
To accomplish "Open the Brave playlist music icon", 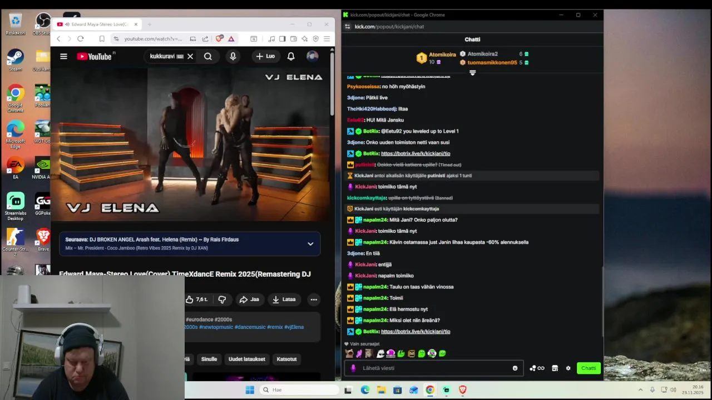I will click(271, 38).
